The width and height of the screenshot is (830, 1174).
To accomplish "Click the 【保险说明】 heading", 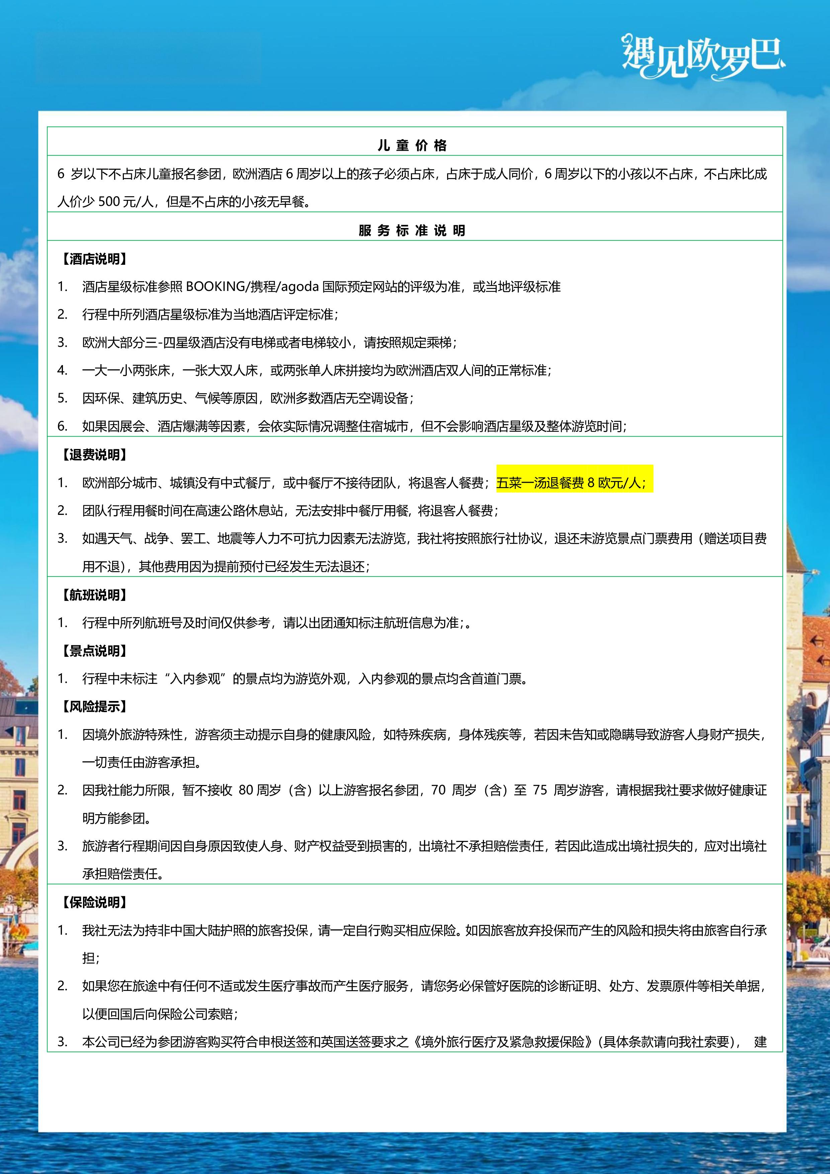I will pyautogui.click(x=95, y=903).
